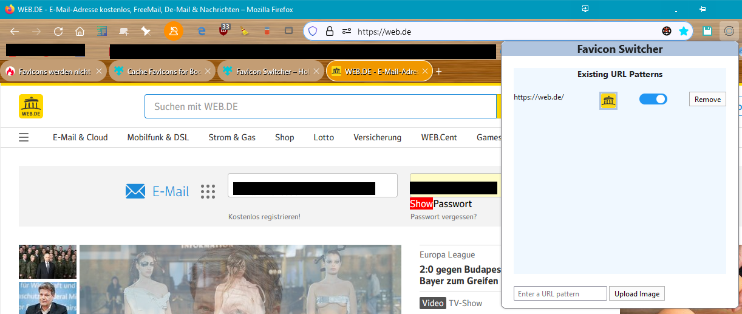
Task: Click the blue bookmark star
Action: coord(684,31)
